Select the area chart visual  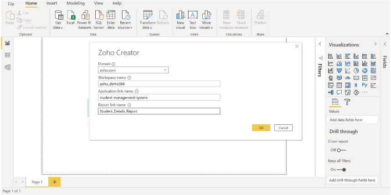tap(339, 63)
